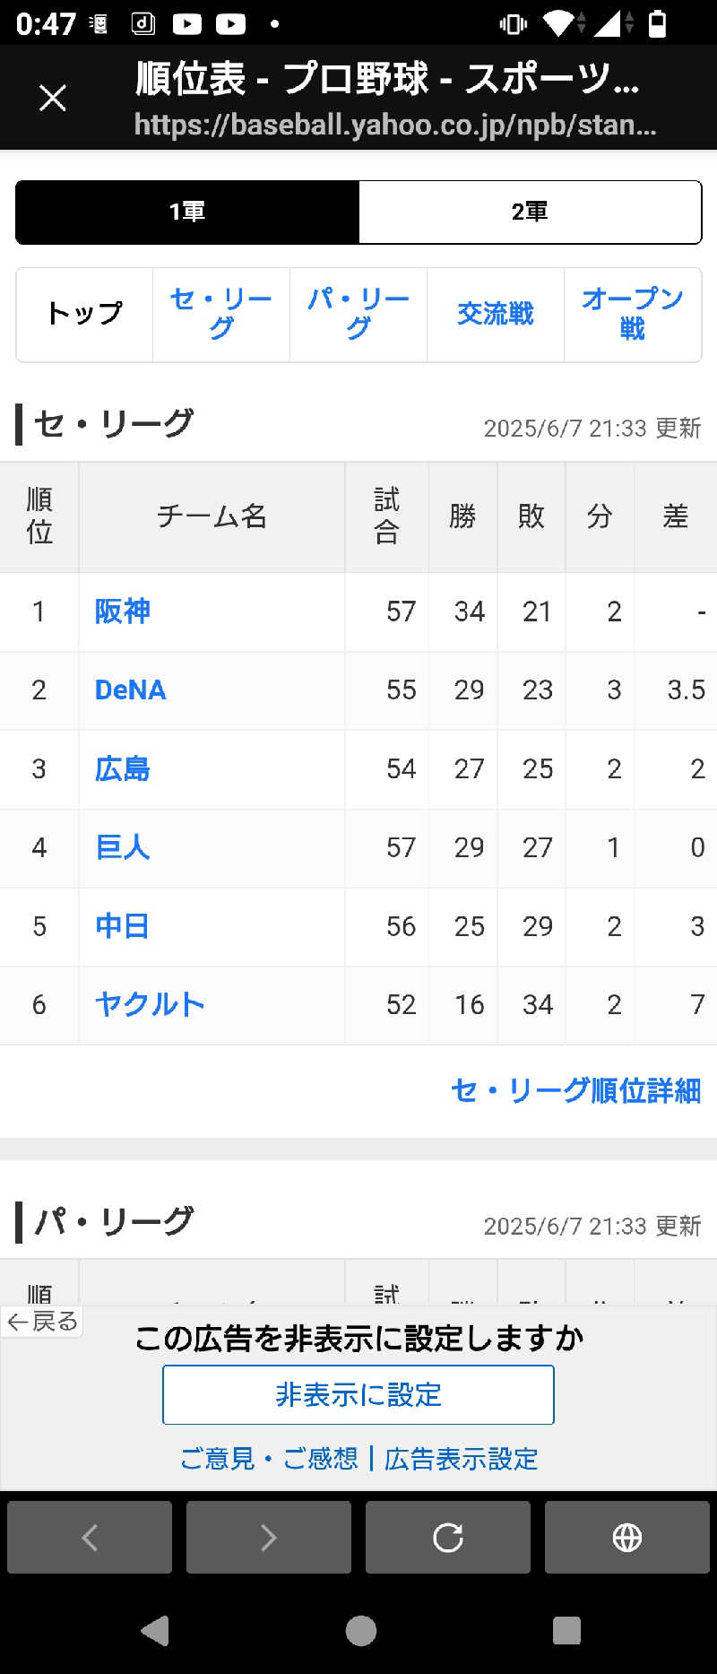
Task: Open セ・リーグ順位詳細 link
Action: tap(575, 1090)
